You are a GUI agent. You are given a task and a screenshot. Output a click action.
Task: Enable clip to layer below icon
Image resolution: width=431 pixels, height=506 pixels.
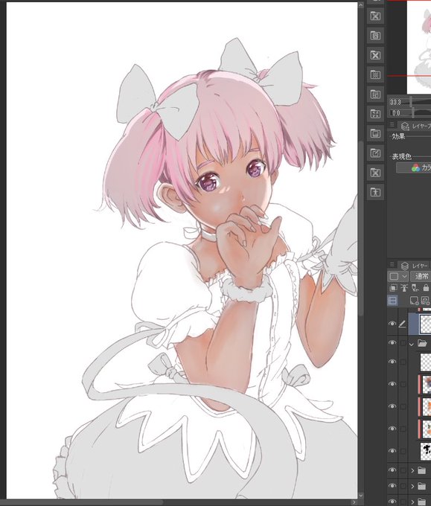point(393,288)
